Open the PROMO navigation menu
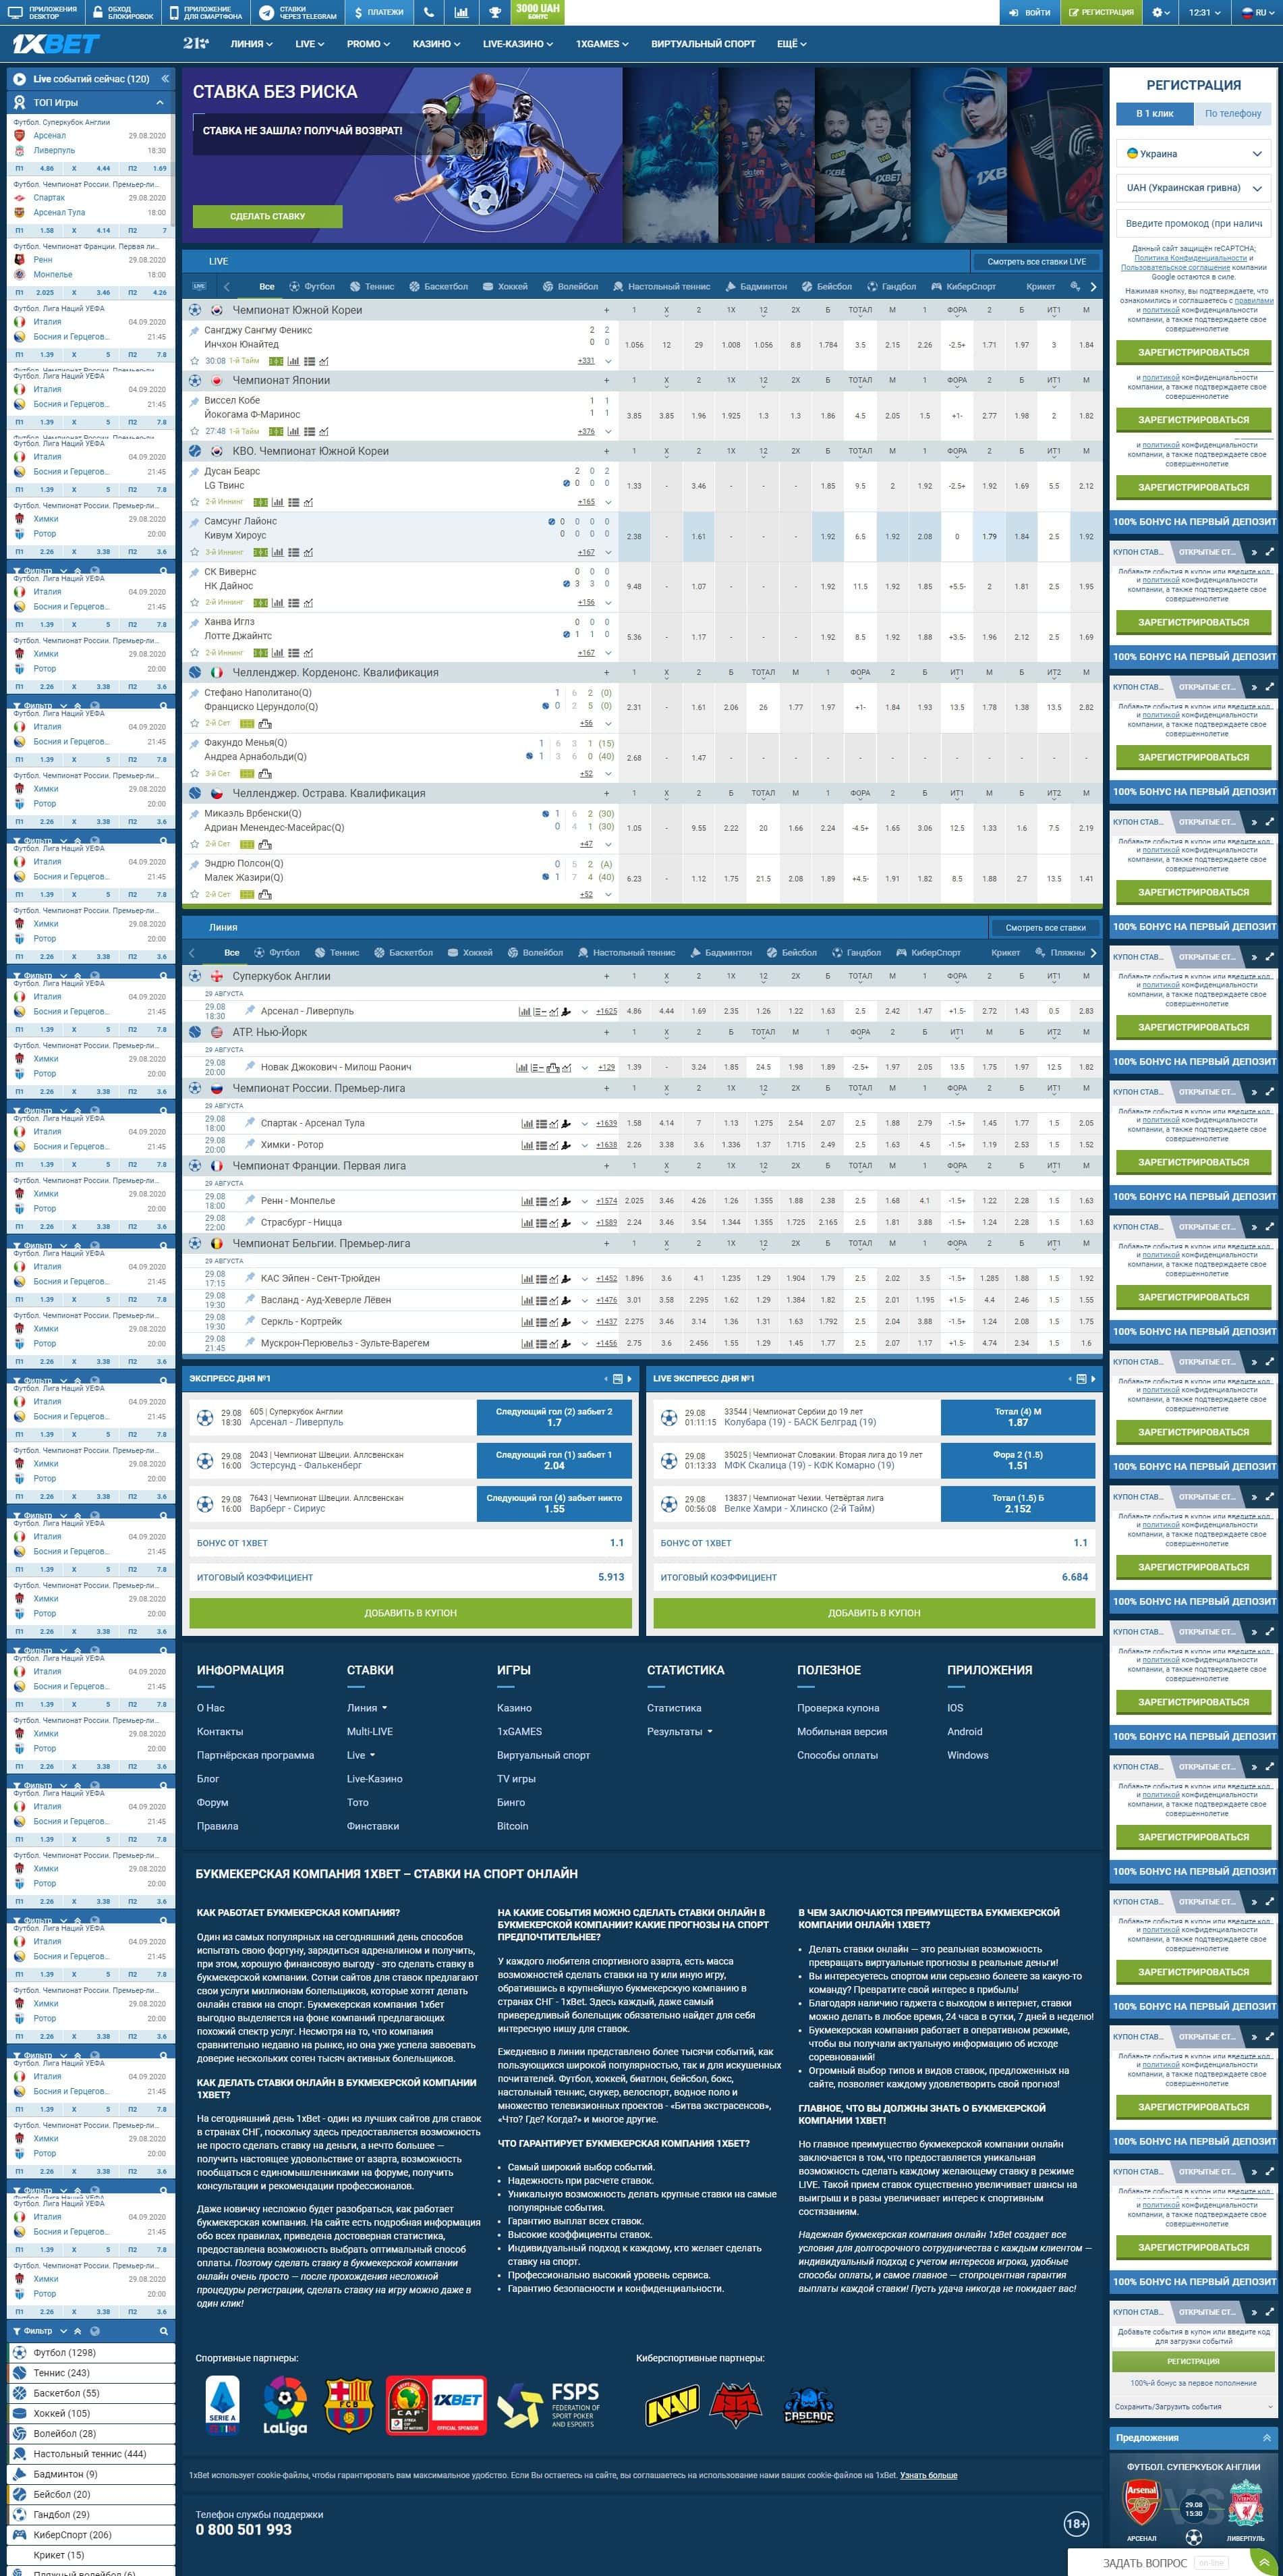The image size is (1283, 2576). [x=368, y=44]
